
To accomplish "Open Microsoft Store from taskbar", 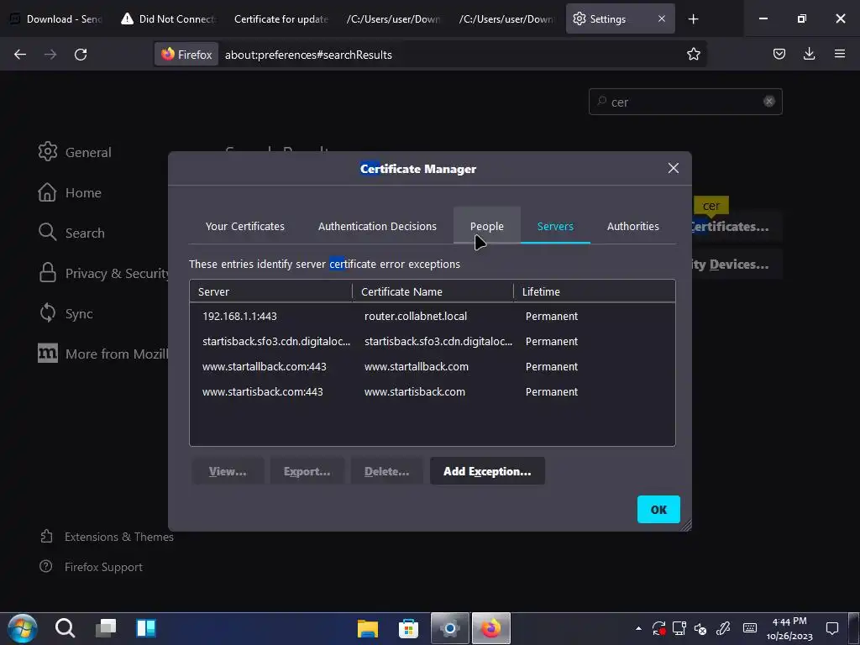I will click(408, 628).
